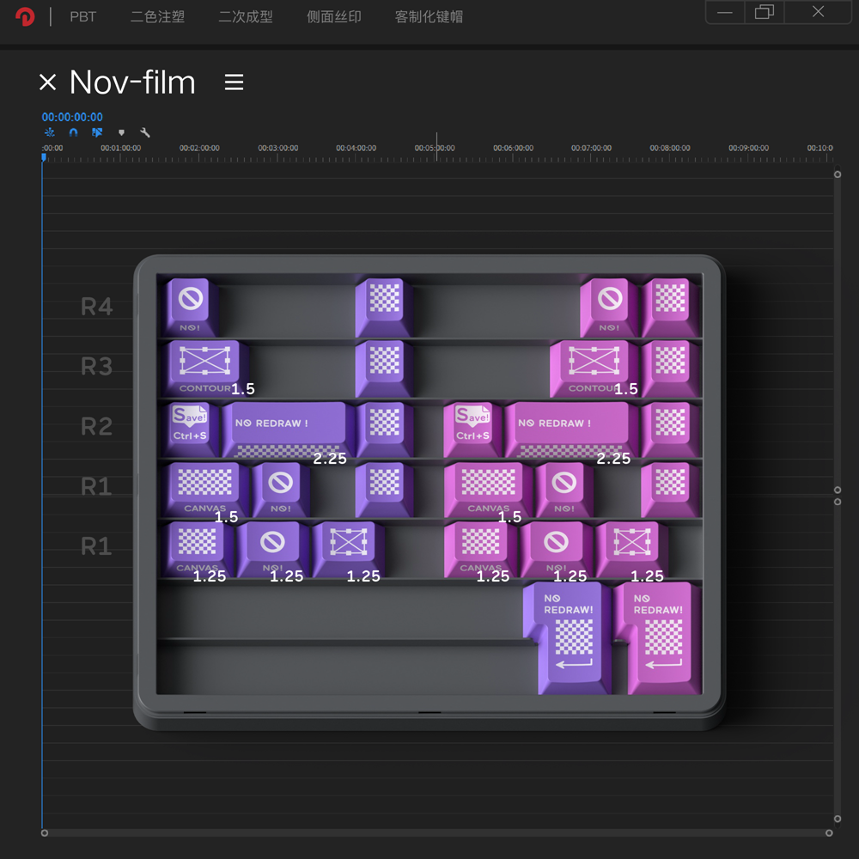Click the blue 00:00:00:00 timecode field
This screenshot has width=859, height=859.
[72, 117]
